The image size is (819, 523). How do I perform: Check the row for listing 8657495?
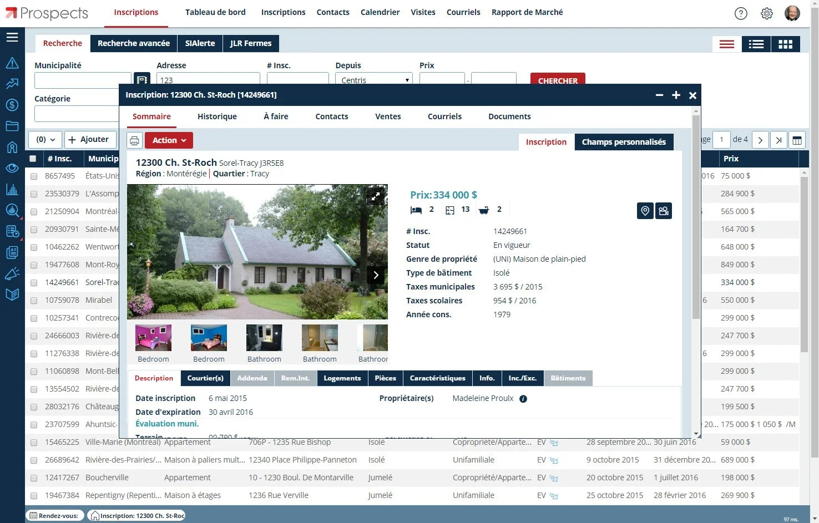(x=34, y=176)
